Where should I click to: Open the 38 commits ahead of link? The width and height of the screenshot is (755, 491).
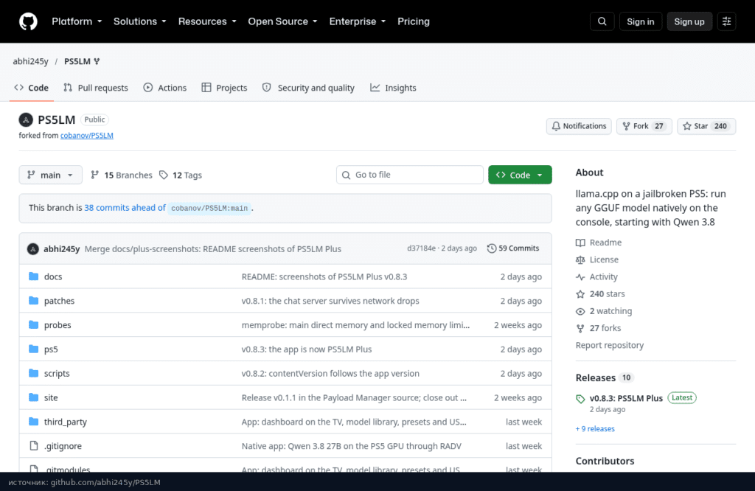tap(125, 207)
